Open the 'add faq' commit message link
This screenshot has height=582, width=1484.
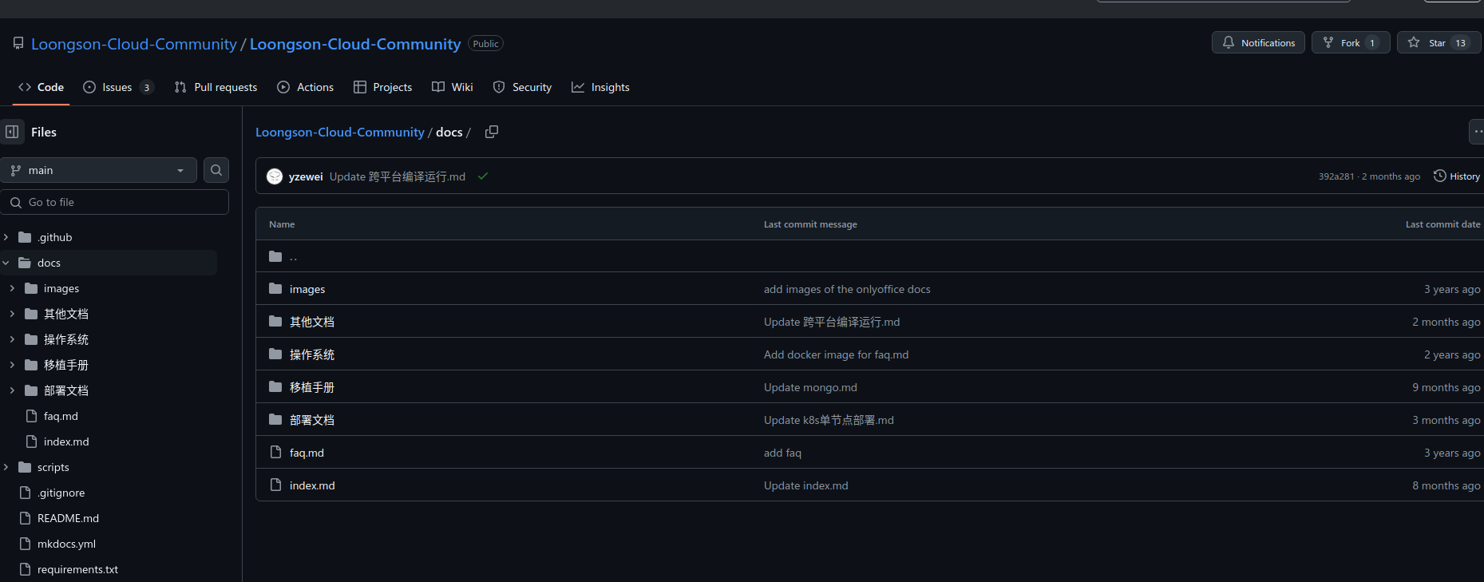pos(782,453)
